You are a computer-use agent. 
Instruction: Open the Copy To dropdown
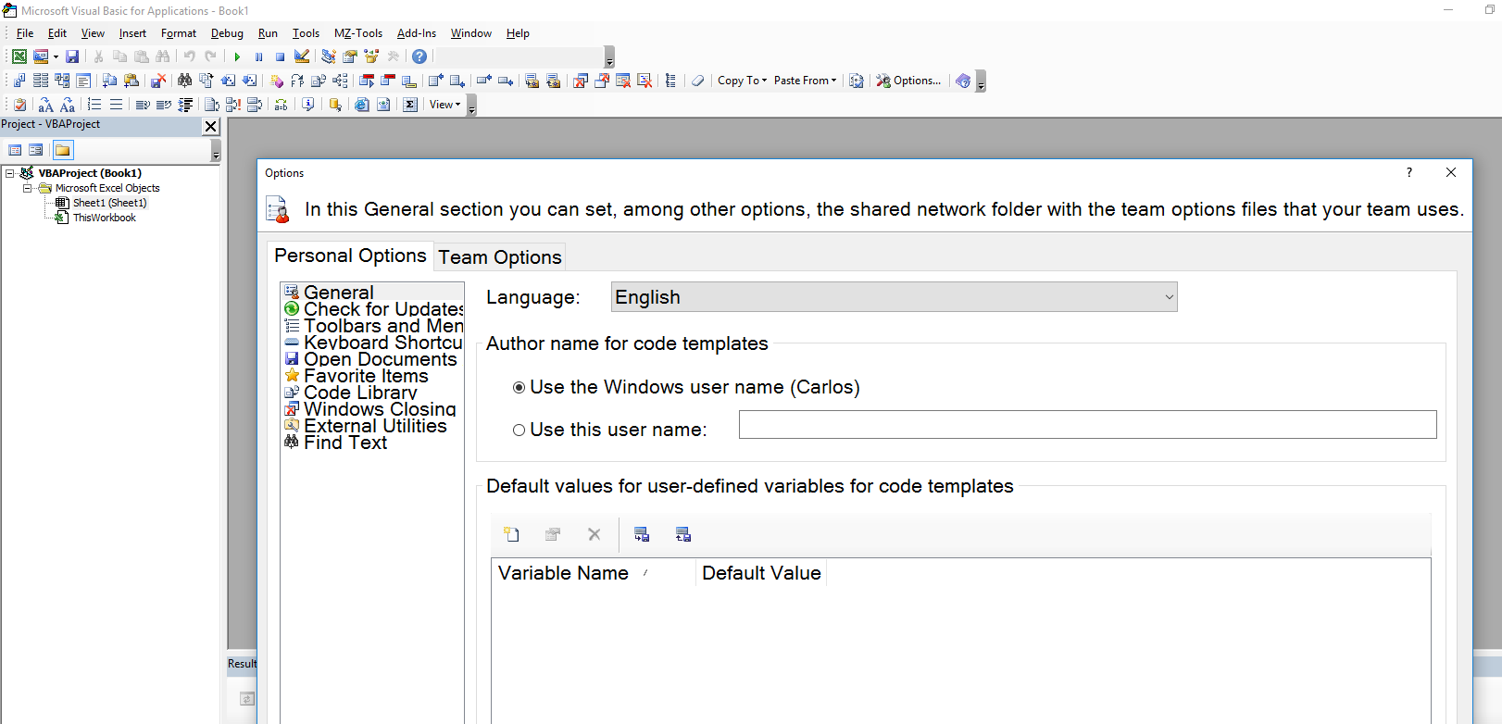tap(743, 81)
